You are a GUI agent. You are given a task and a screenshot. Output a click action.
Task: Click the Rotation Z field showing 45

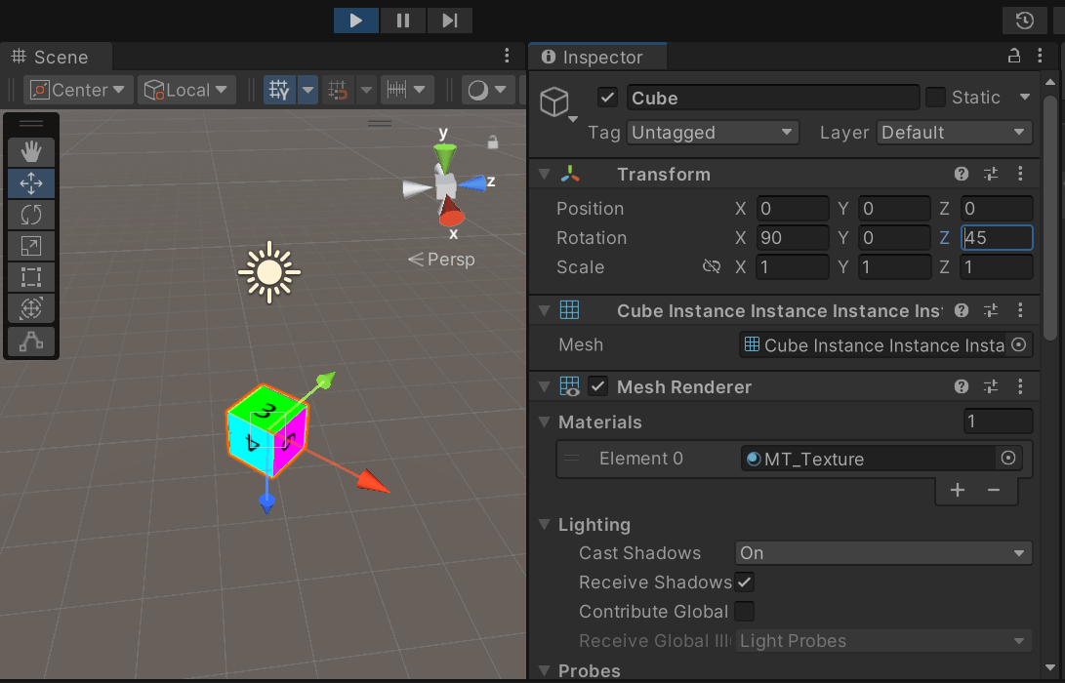[997, 238]
